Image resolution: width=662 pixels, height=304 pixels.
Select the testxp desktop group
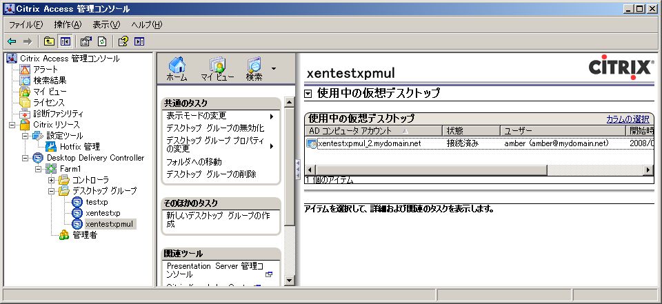(x=97, y=202)
